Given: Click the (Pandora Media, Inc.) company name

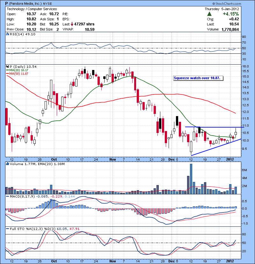Looking at the screenshot, I should pos(25,3).
